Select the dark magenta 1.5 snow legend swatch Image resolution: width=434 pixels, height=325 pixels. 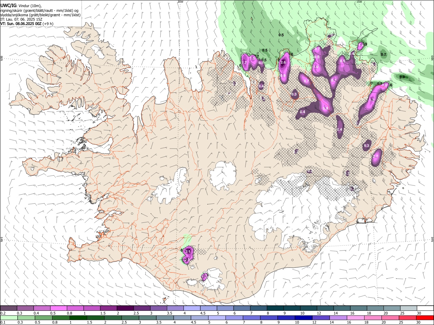pos(108,308)
